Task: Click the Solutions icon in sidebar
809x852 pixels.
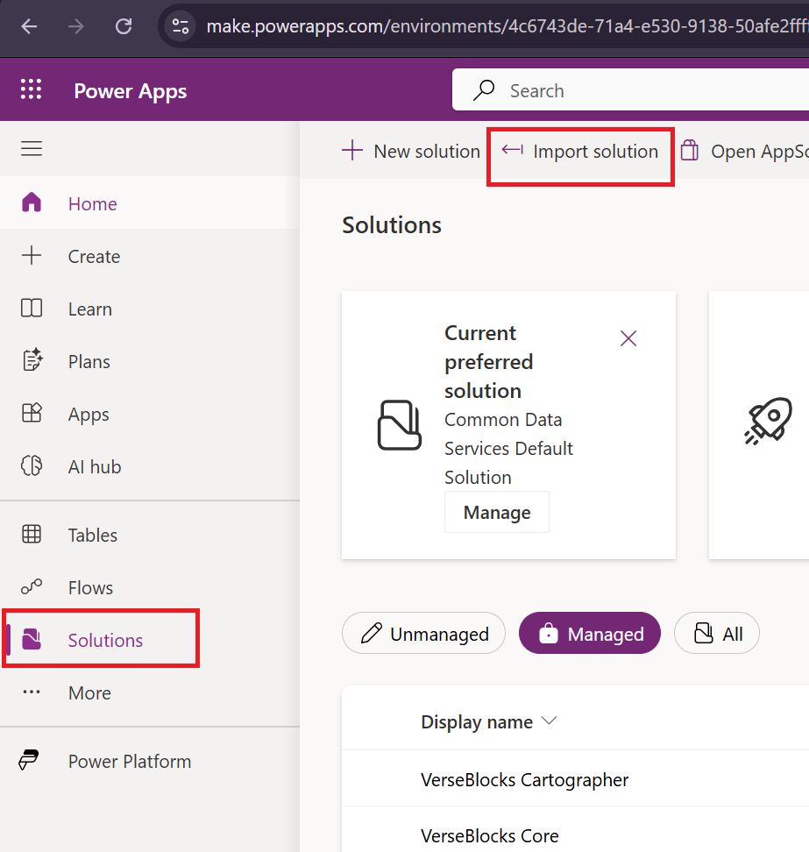Action: (x=32, y=640)
